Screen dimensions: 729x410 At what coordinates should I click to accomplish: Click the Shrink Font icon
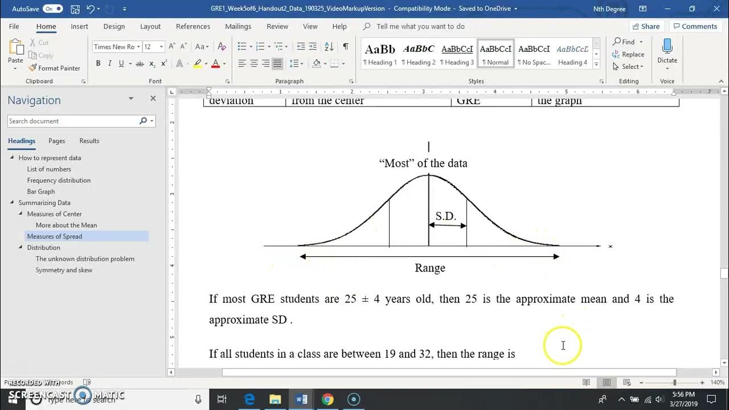(184, 47)
